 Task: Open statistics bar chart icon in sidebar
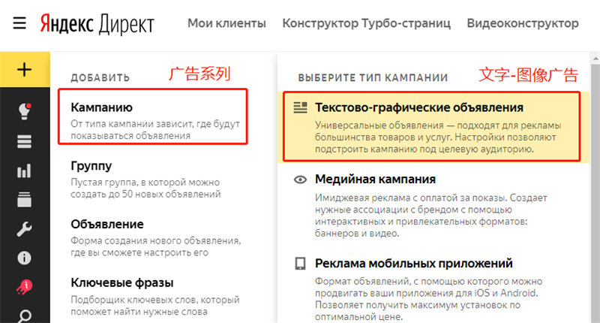(24, 171)
